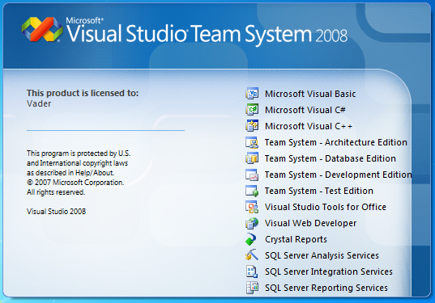Click 'Visual Studio Tools for Office' text
Screen dimensions: 435x303
point(326,207)
